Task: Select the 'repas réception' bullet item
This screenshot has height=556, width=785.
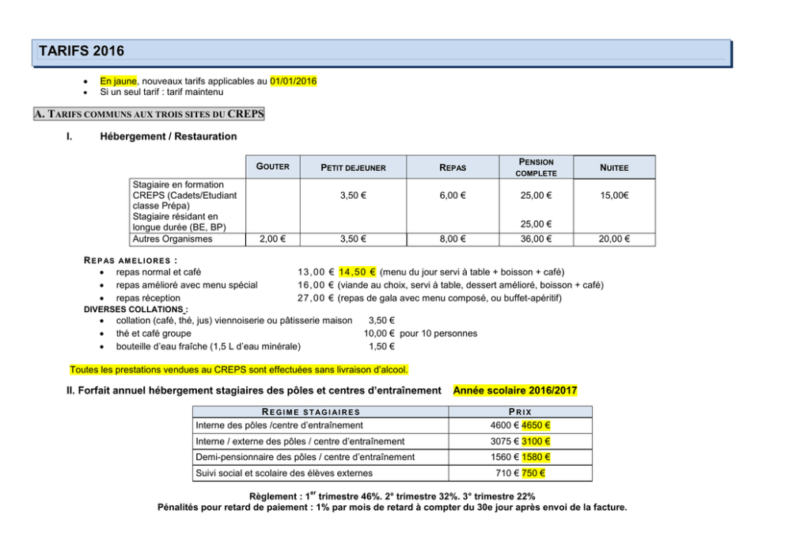Action: [x=148, y=298]
